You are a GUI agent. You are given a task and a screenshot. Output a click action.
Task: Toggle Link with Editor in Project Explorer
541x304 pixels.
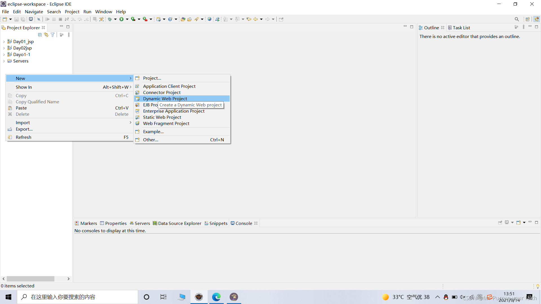46,35
